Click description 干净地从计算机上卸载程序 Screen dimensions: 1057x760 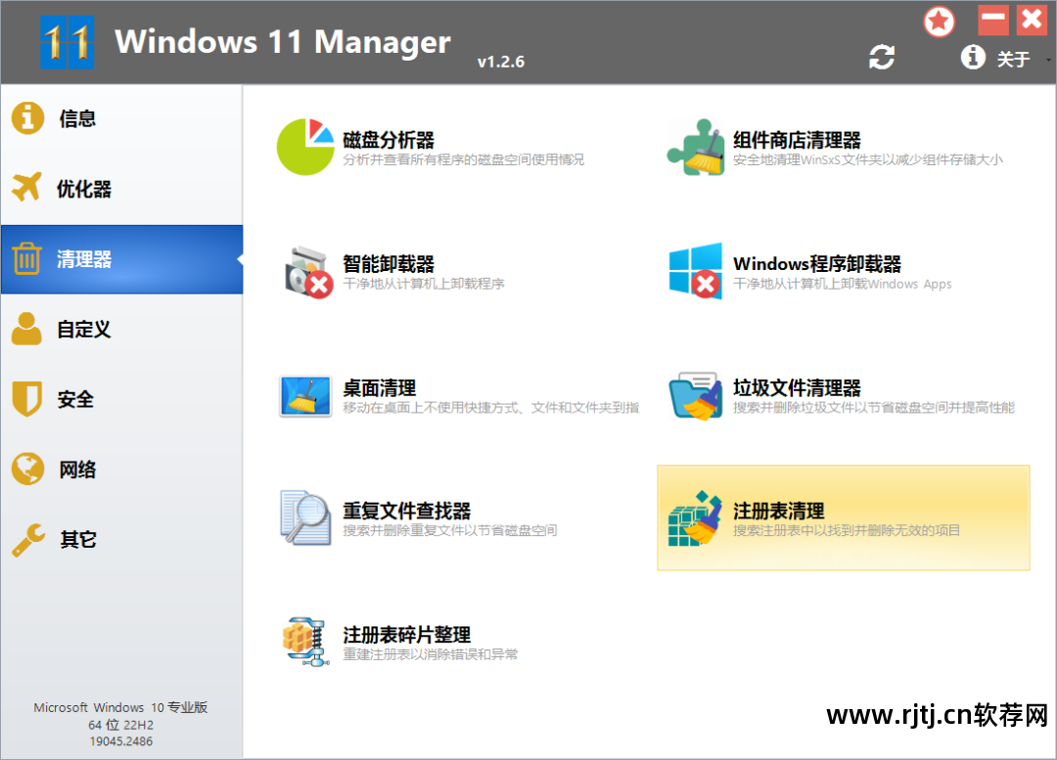[x=424, y=284]
